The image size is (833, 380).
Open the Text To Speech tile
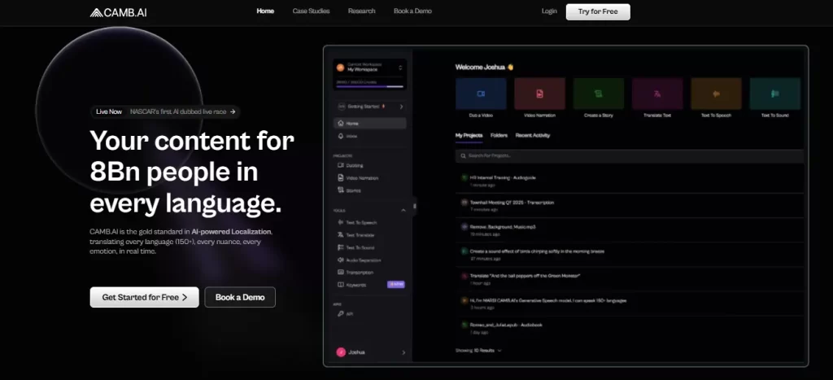[716, 94]
